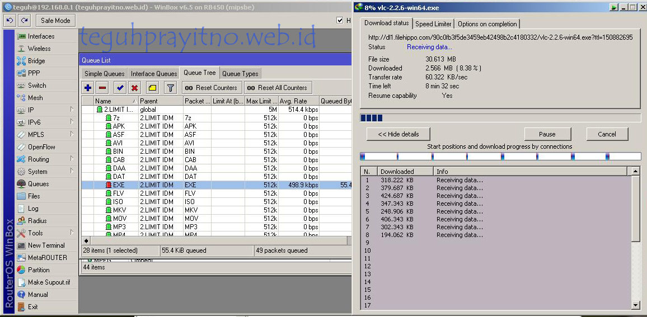Enable Safe Mode
647x317 pixels.
[56, 20]
